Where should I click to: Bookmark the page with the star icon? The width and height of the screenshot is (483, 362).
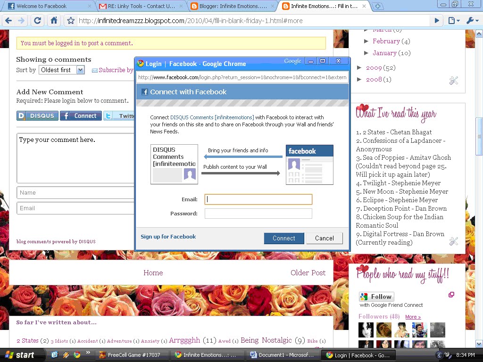tap(71, 21)
